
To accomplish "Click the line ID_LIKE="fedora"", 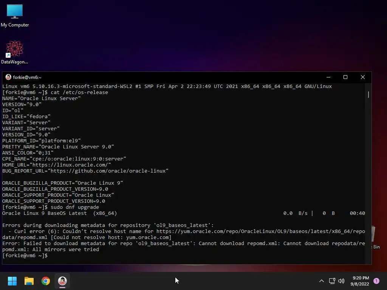I will tap(26, 117).
